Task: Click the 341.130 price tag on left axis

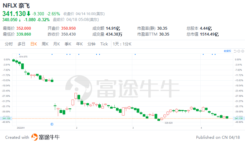Action: (x=7, y=119)
